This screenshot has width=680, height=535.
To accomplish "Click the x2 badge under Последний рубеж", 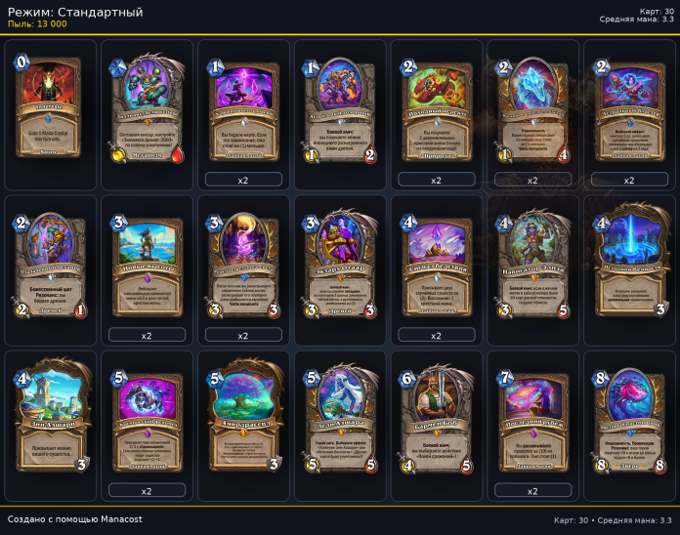I will 532,491.
